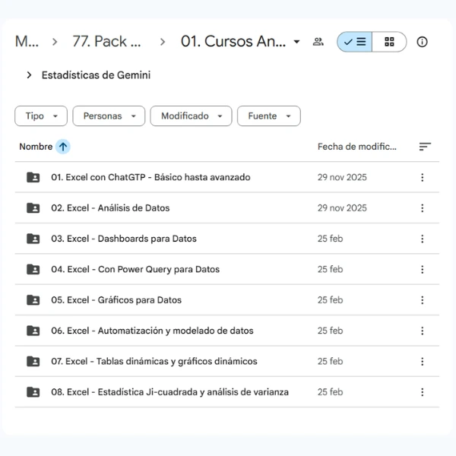Click date 25 feb of 03. Excel - Dashboards
The image size is (456, 456).
pos(330,239)
